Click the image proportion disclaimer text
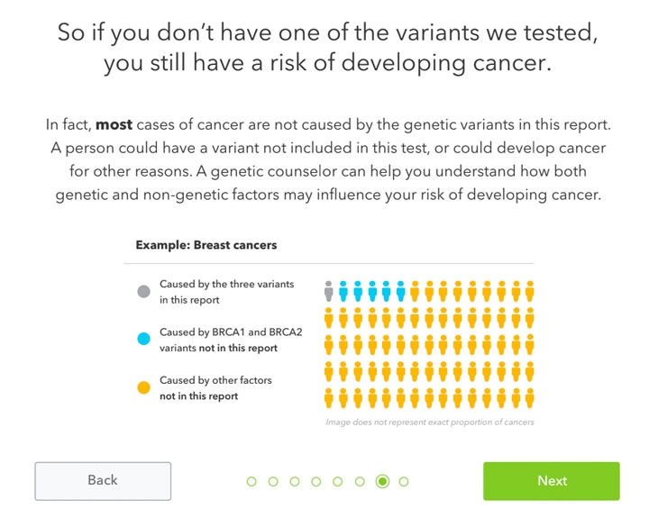The height and width of the screenshot is (509, 658). [x=431, y=422]
